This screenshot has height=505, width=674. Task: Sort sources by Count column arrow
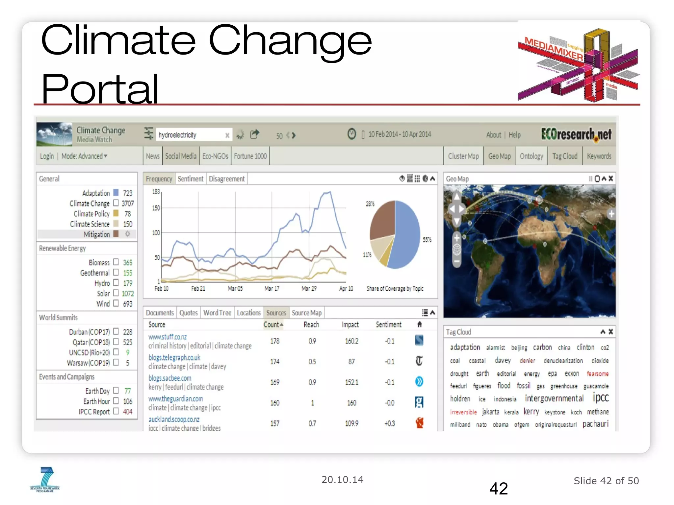281,325
